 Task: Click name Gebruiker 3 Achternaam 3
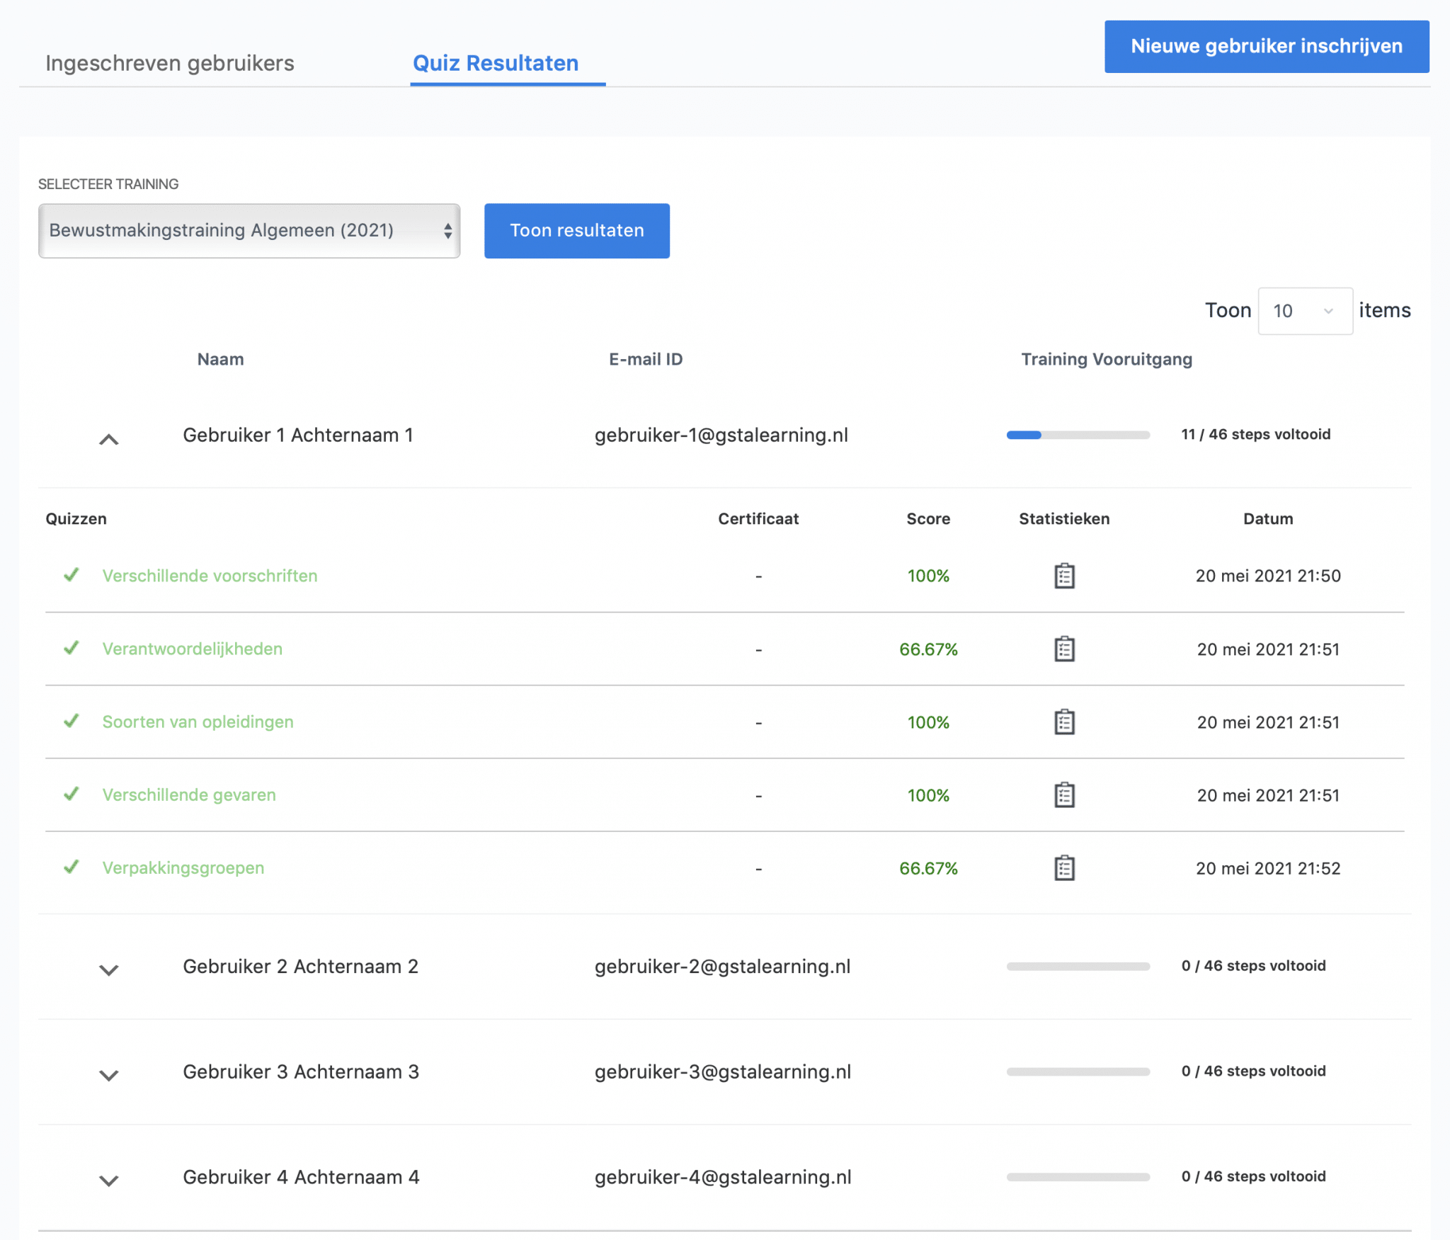(x=301, y=1071)
